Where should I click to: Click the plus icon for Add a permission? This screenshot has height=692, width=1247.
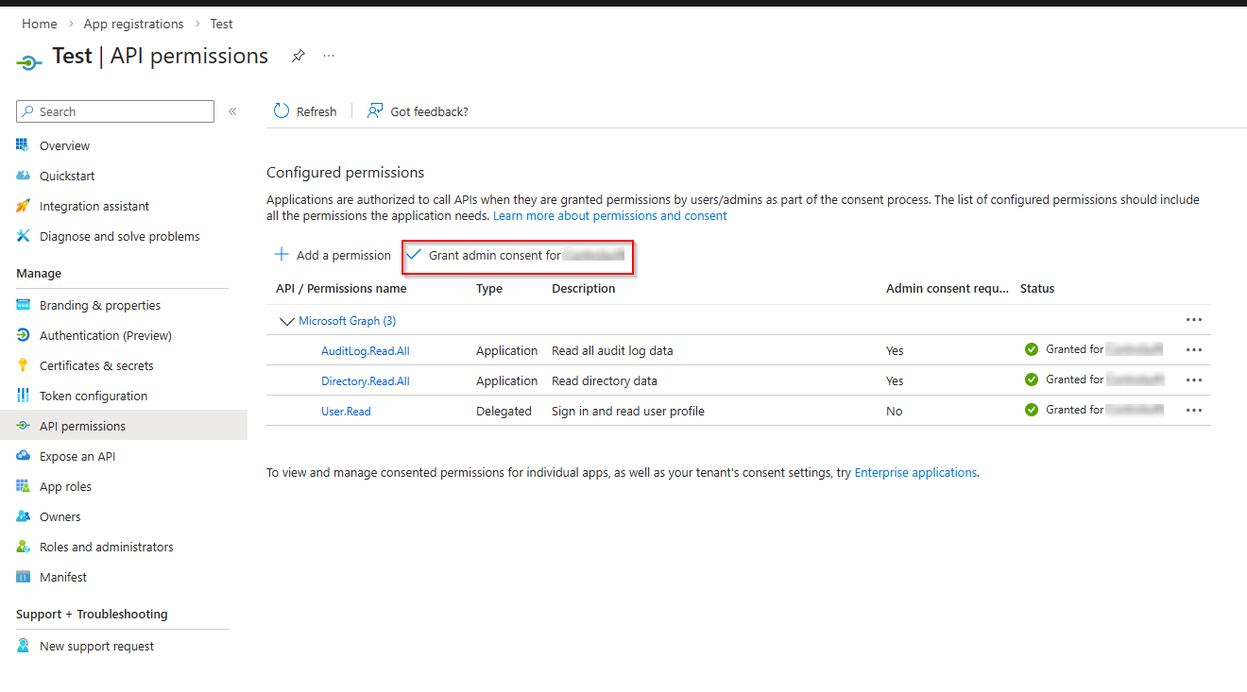282,255
